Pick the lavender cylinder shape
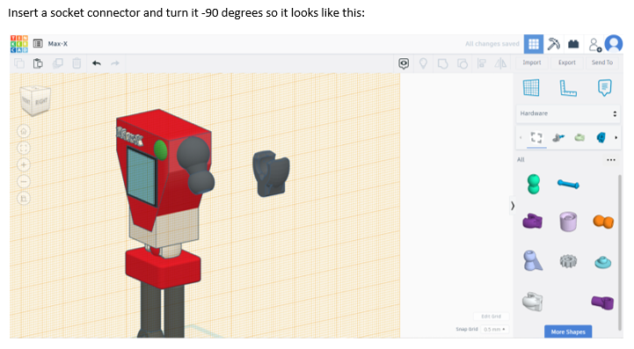This screenshot has width=634, height=349. pos(568,222)
